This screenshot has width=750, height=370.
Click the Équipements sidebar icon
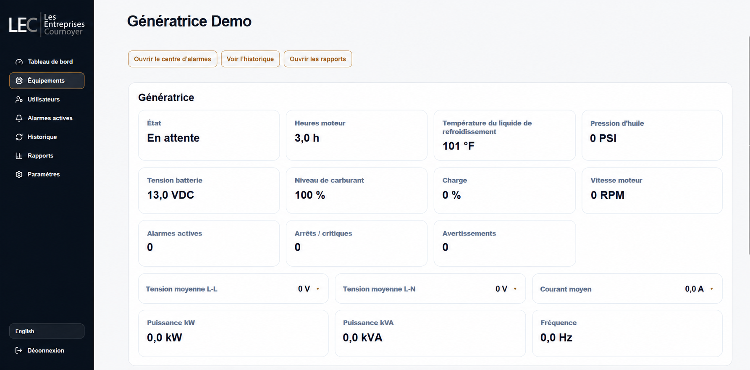pos(19,81)
